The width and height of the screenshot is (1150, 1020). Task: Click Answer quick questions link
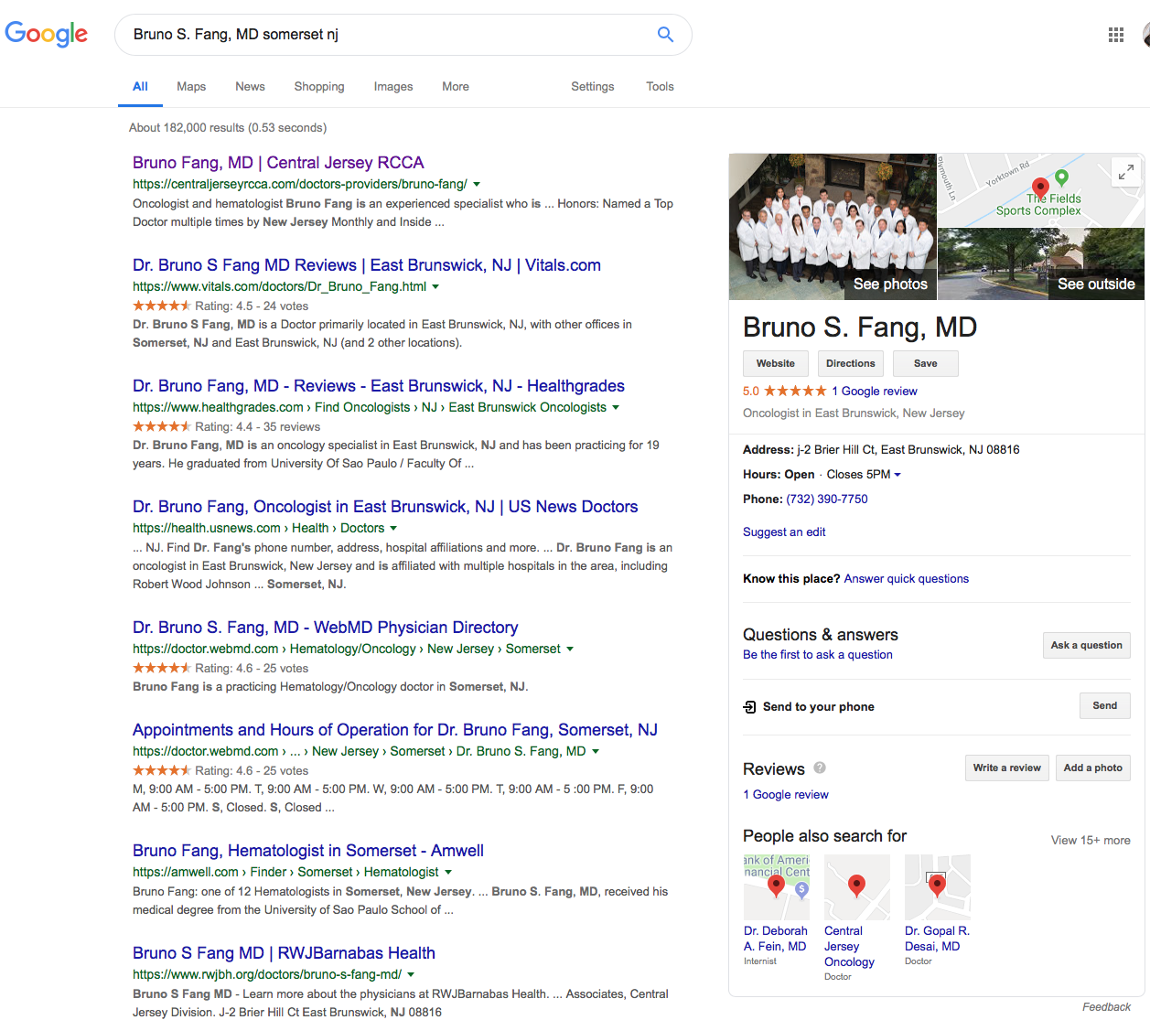(907, 578)
